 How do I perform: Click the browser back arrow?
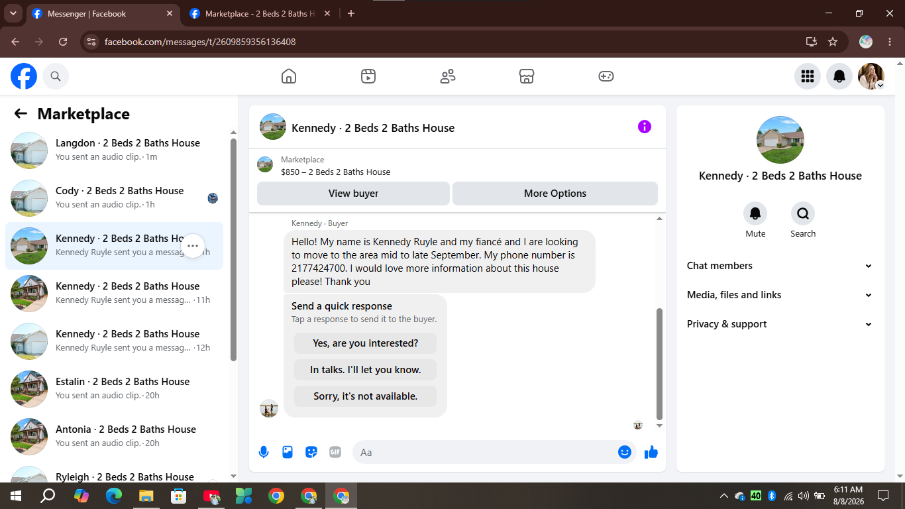click(15, 42)
